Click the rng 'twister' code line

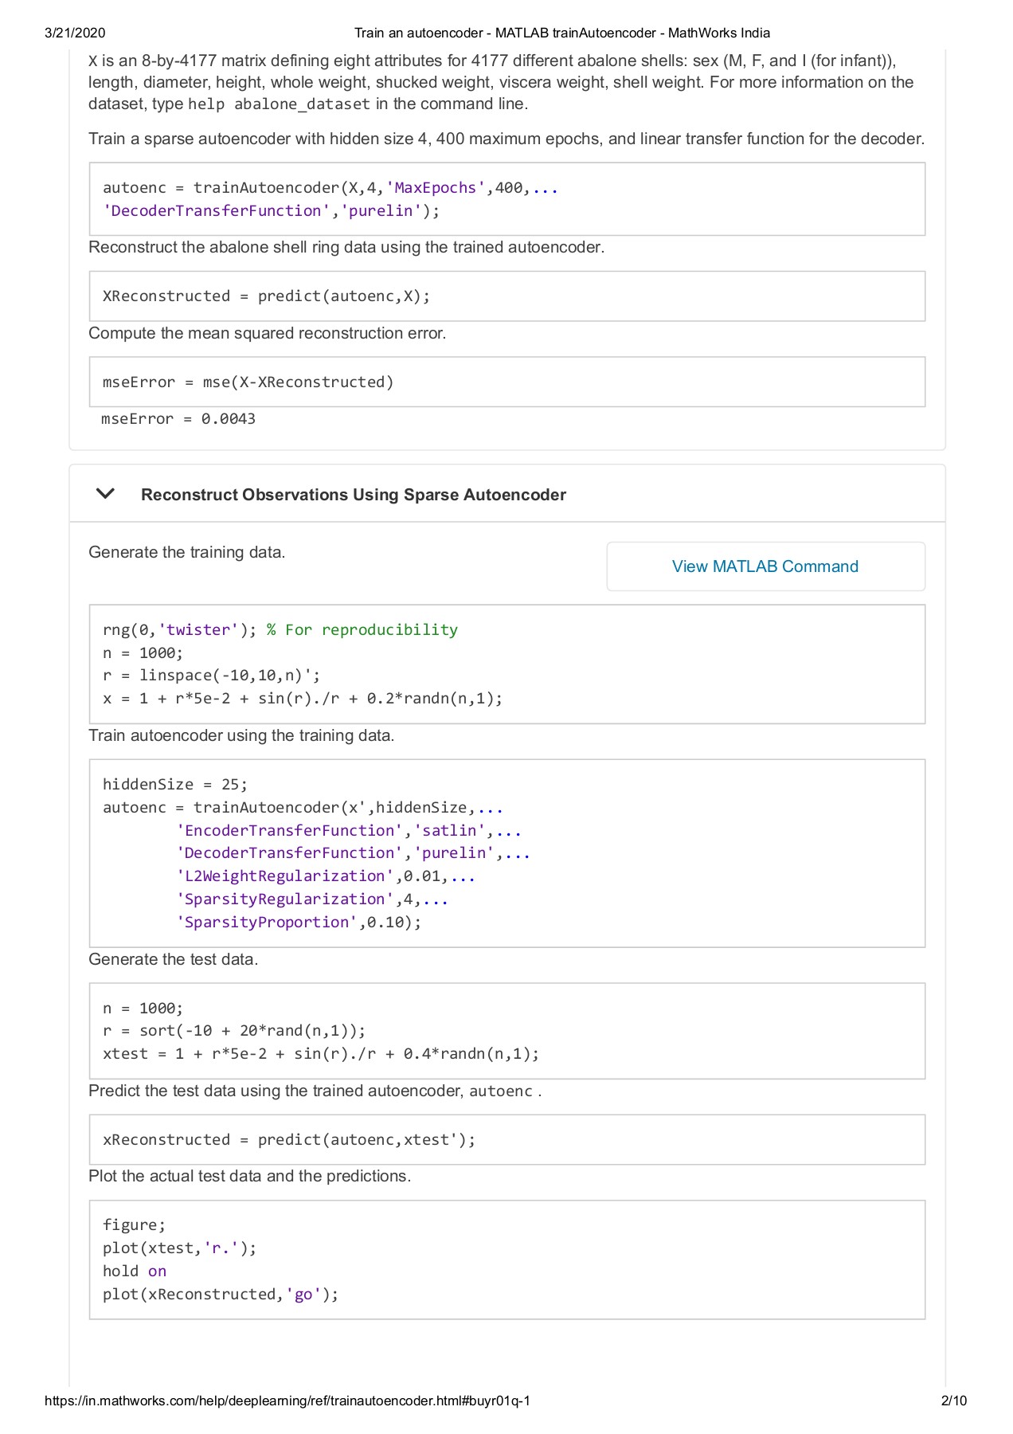click(280, 630)
